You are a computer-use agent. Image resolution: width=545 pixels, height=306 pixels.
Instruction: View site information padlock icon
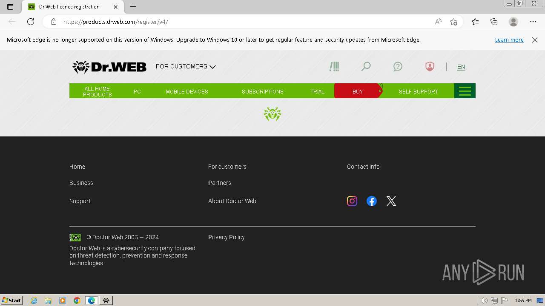pyautogui.click(x=54, y=22)
